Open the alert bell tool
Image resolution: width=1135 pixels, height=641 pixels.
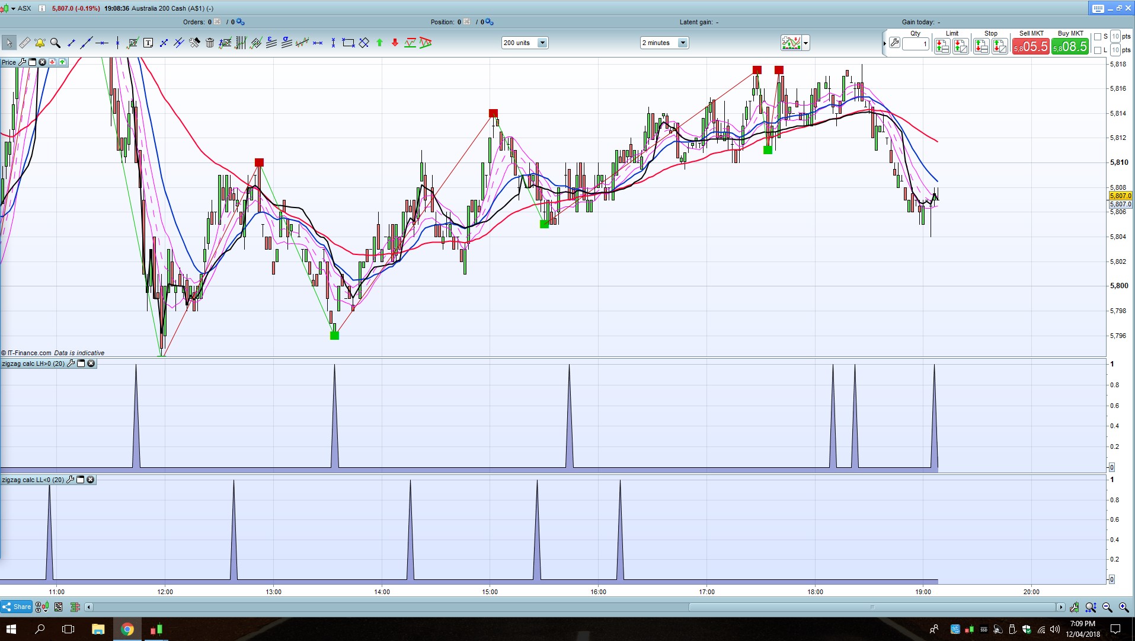pos(40,43)
